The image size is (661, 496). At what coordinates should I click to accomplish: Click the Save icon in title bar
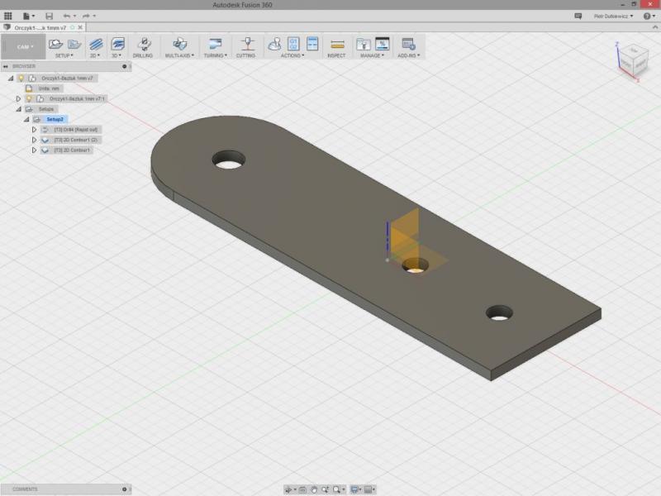49,16
